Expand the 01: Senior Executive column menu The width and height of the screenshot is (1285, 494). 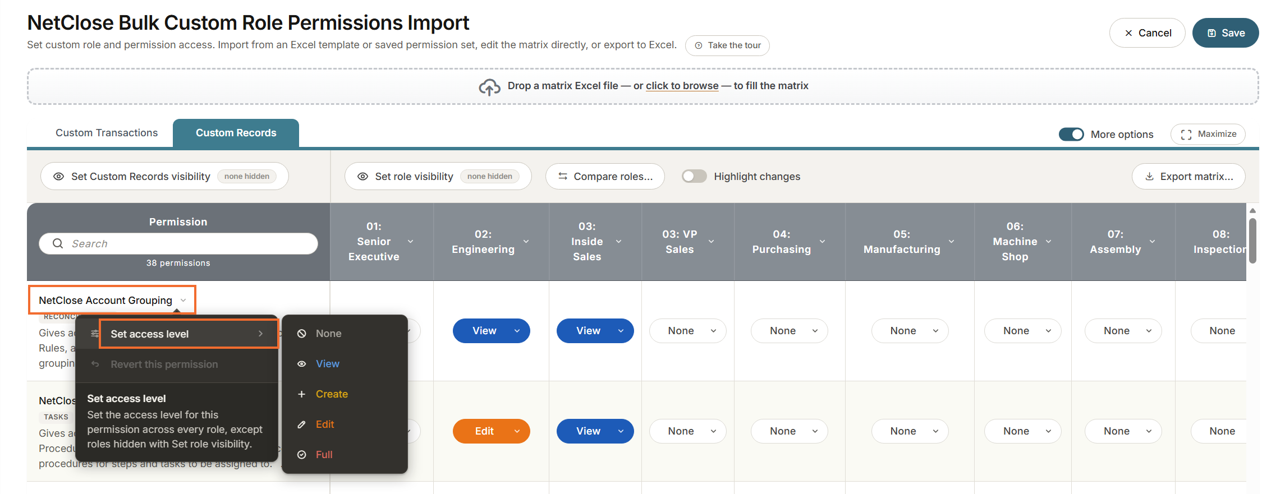(x=411, y=242)
